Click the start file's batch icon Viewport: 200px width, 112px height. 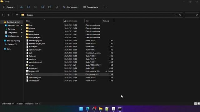click(x=27, y=74)
